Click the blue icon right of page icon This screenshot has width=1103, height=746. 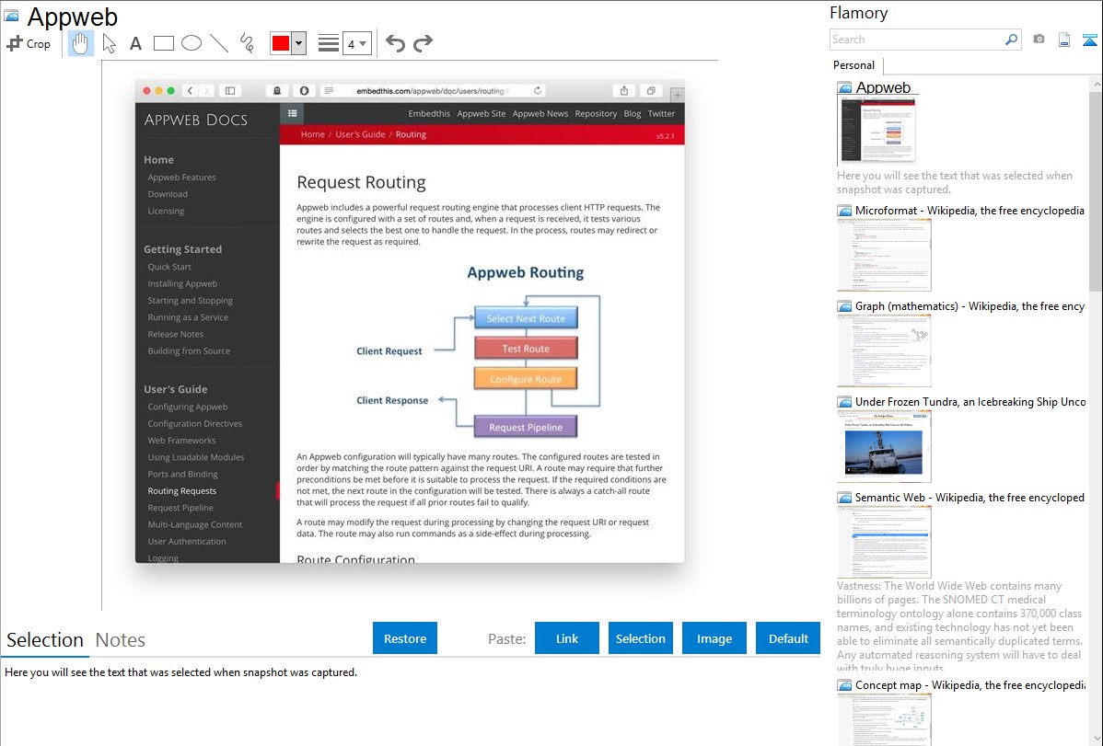point(1089,40)
